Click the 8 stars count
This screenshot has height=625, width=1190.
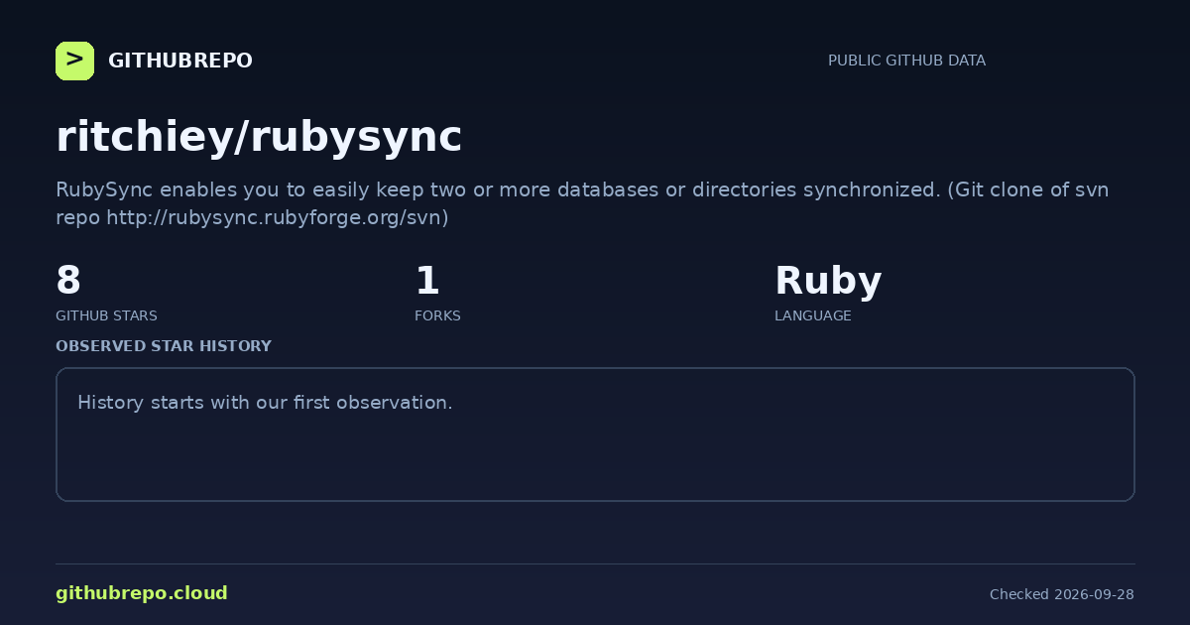(68, 281)
